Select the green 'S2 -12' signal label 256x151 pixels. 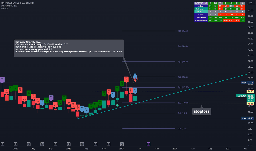tap(29, 93)
